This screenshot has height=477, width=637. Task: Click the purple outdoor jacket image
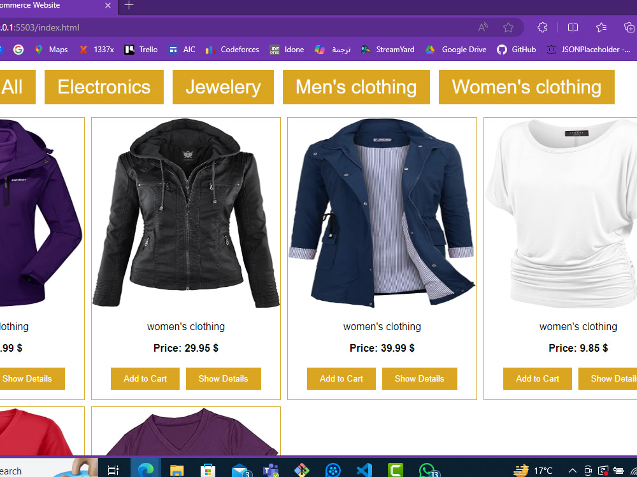(41, 213)
